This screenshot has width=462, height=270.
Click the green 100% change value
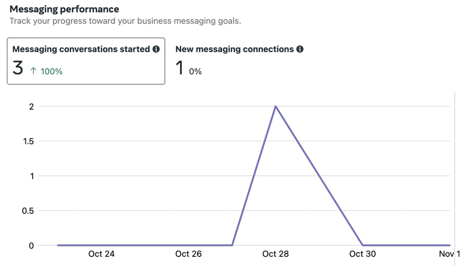51,72
